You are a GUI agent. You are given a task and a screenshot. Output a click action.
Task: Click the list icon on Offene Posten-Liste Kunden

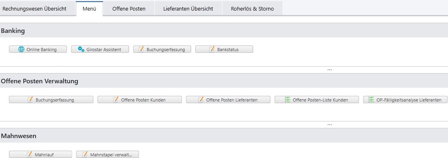click(288, 100)
